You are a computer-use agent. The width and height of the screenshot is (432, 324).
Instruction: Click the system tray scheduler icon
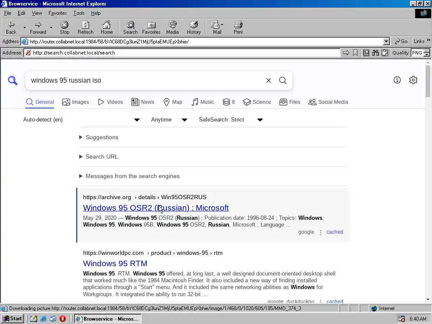(402, 319)
